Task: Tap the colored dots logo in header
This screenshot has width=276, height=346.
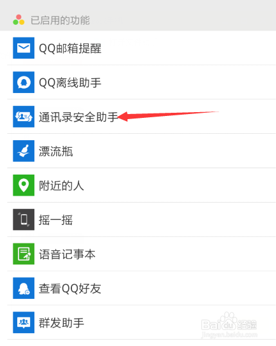Action: pyautogui.click(x=18, y=20)
